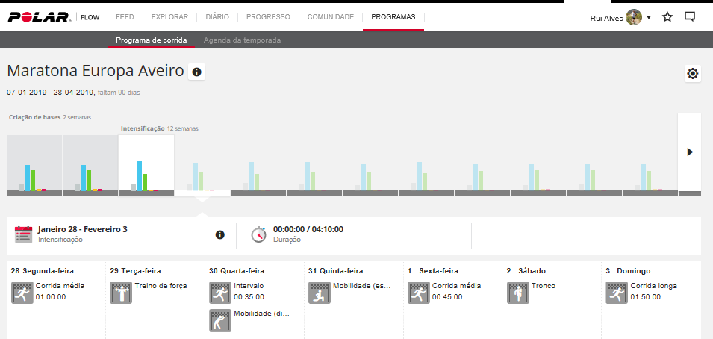The image size is (713, 339).
Task: Click the favorites star icon
Action: [x=667, y=16]
